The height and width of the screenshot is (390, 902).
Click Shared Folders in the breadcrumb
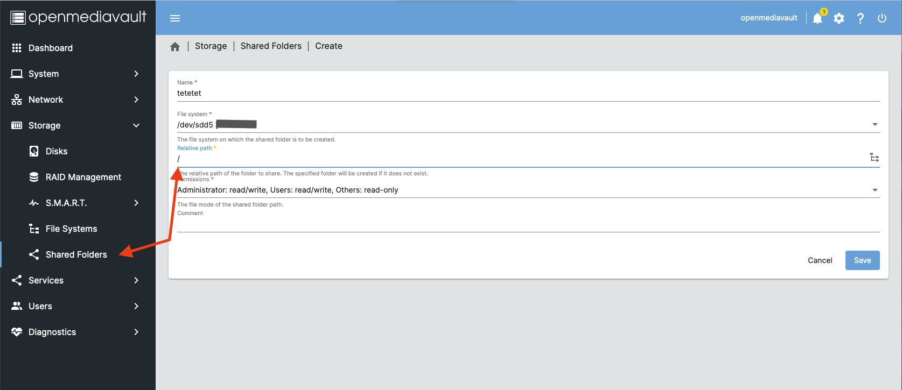tap(271, 46)
